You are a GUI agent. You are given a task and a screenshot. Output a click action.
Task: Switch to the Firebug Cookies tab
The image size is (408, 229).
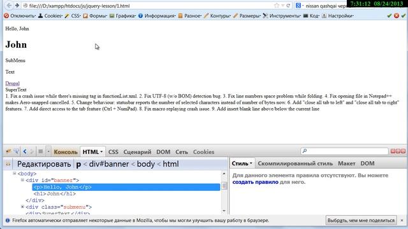tap(203, 152)
